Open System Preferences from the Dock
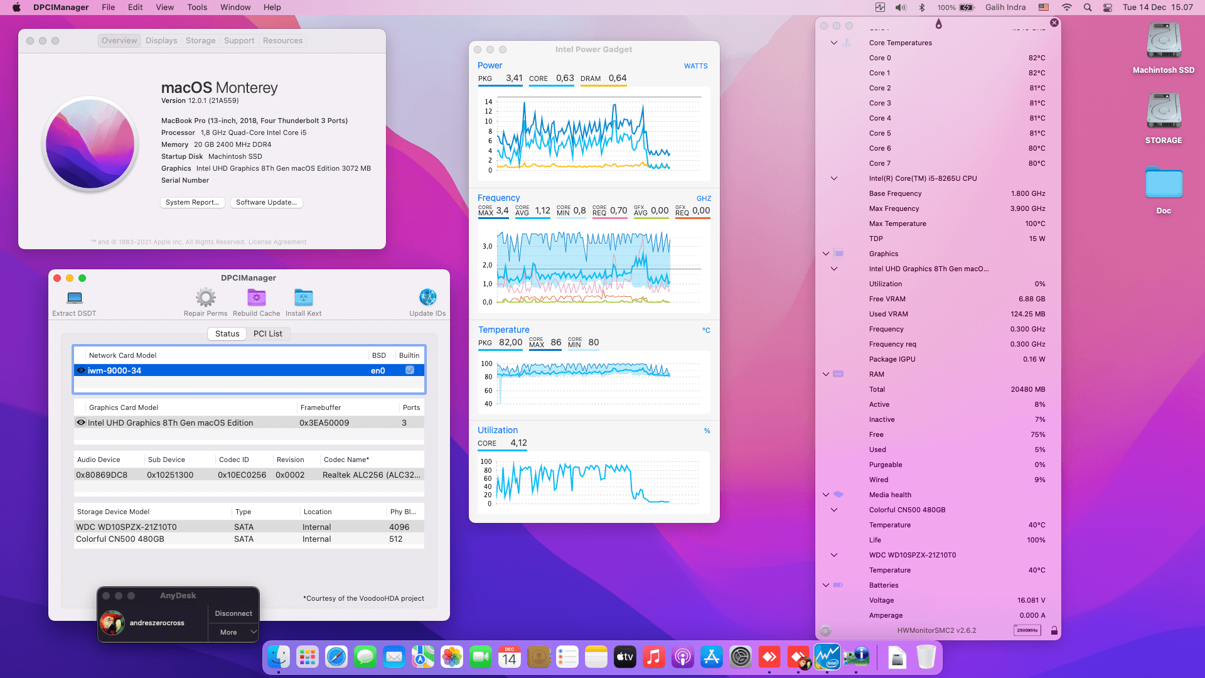 (x=741, y=657)
